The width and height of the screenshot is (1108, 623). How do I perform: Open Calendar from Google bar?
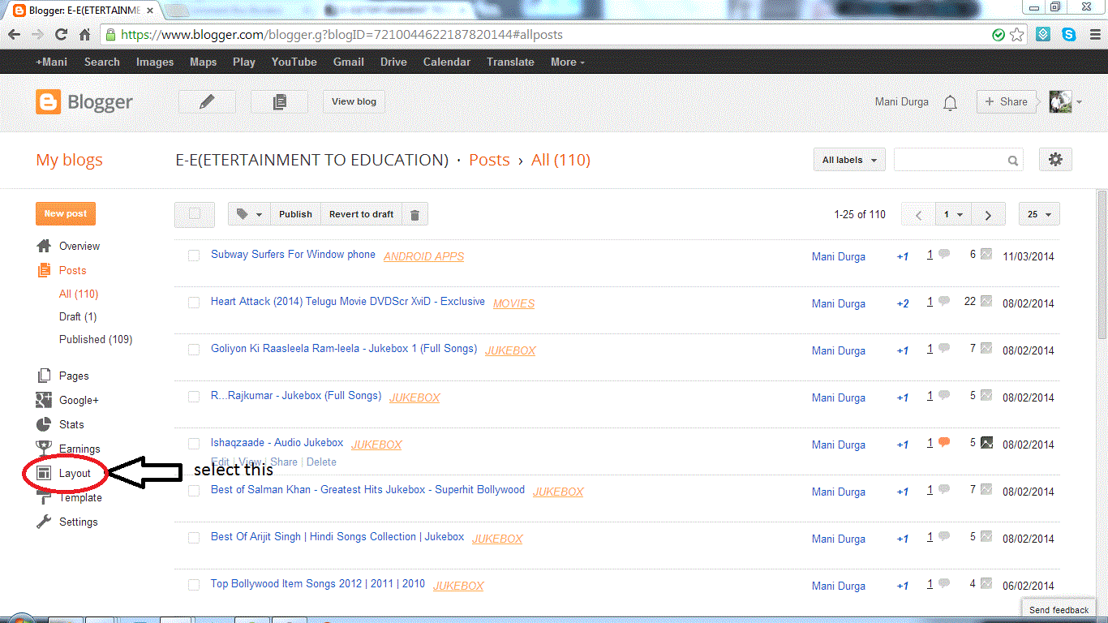point(447,62)
